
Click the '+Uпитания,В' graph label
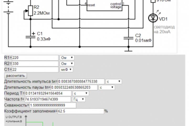tap(14, 121)
